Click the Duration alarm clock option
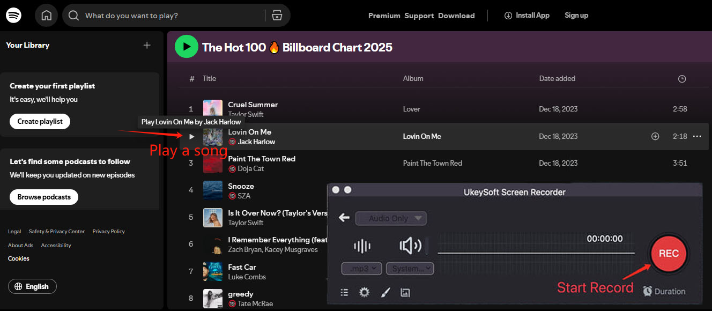 tap(664, 291)
